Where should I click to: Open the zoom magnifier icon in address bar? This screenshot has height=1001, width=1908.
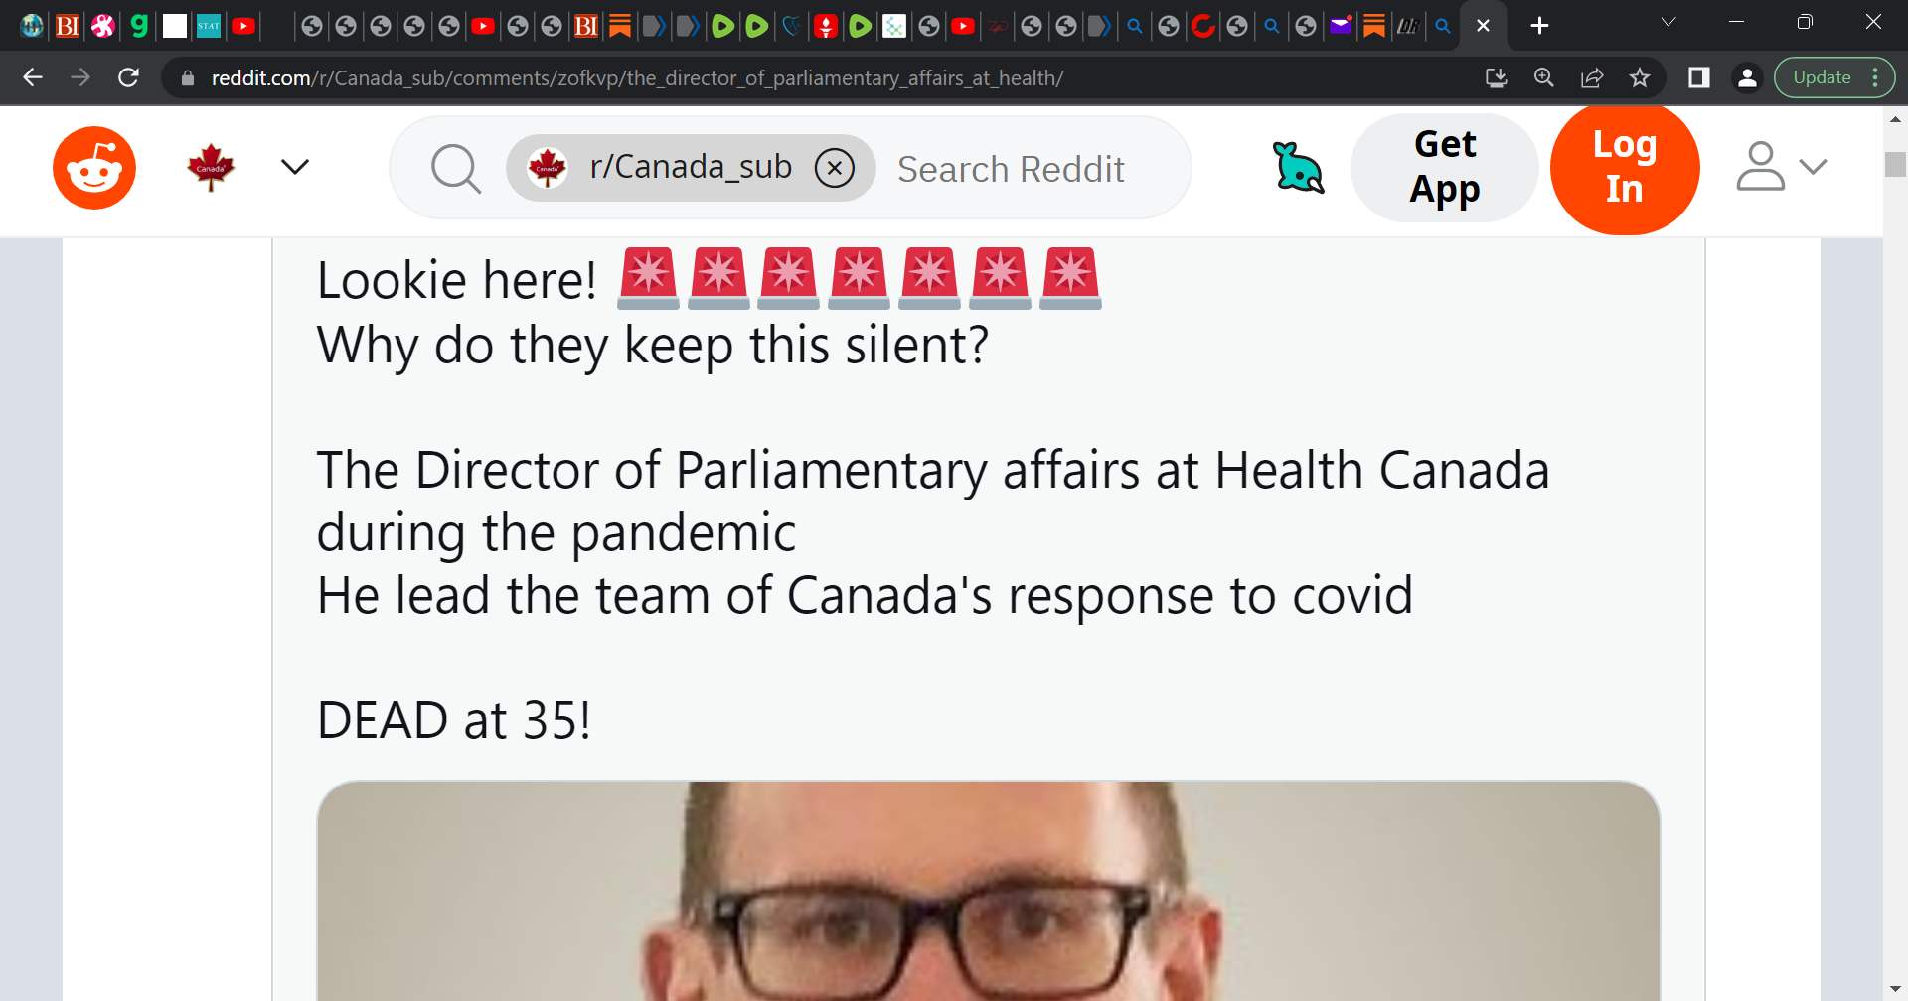(x=1544, y=77)
